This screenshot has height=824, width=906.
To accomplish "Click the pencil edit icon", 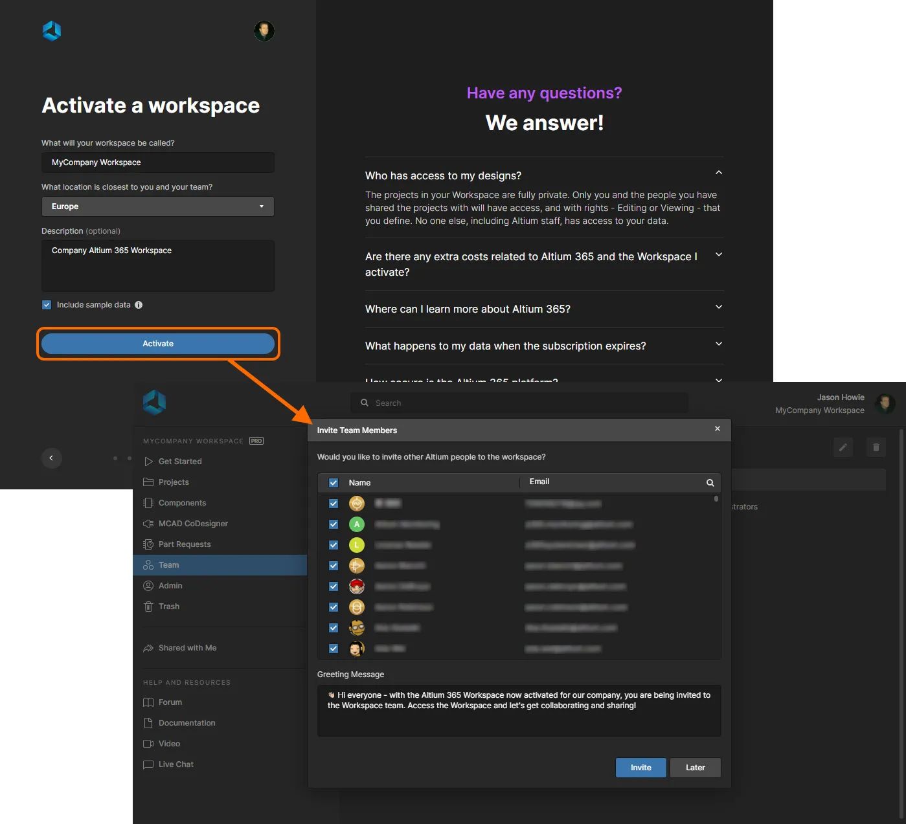I will click(x=843, y=447).
